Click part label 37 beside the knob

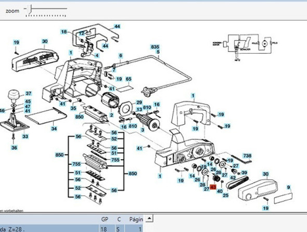pyautogui.click(x=29, y=94)
